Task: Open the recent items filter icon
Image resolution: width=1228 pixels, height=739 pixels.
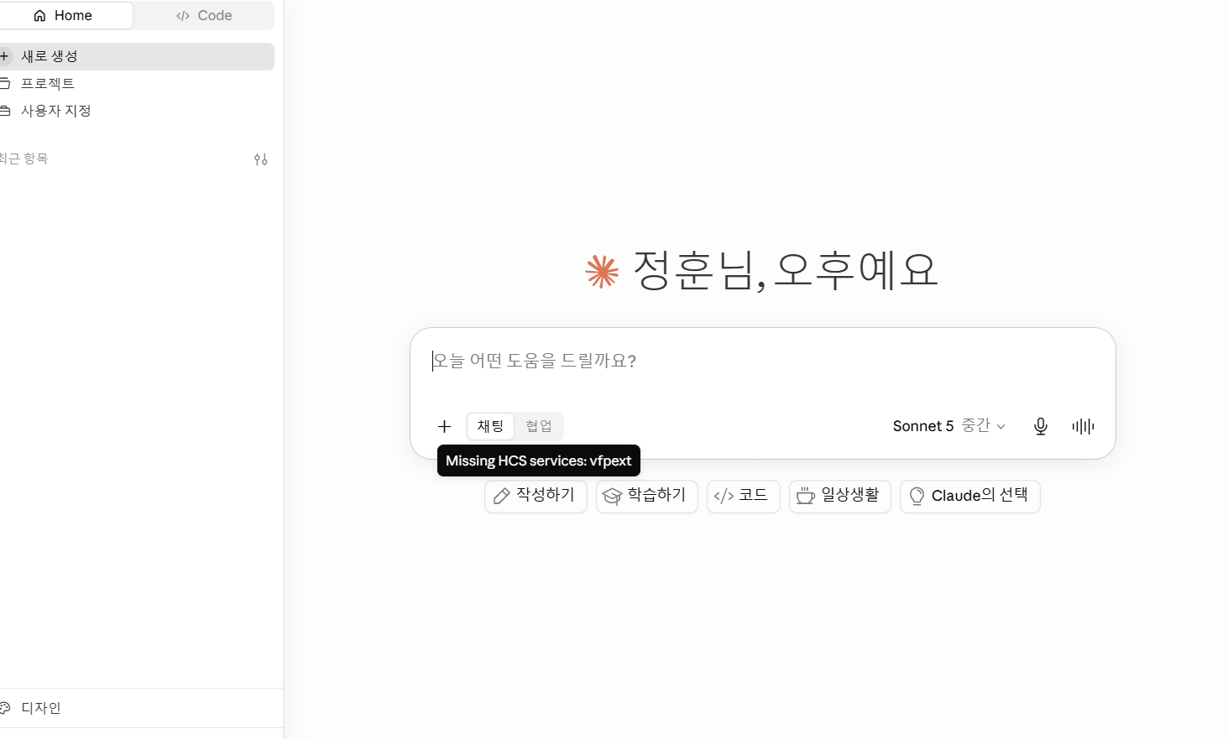Action: click(261, 159)
